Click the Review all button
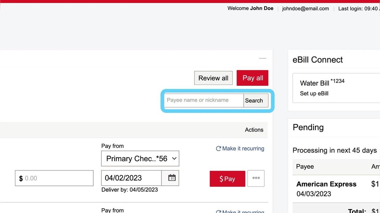Screen dimensions: 380x213 (213, 78)
